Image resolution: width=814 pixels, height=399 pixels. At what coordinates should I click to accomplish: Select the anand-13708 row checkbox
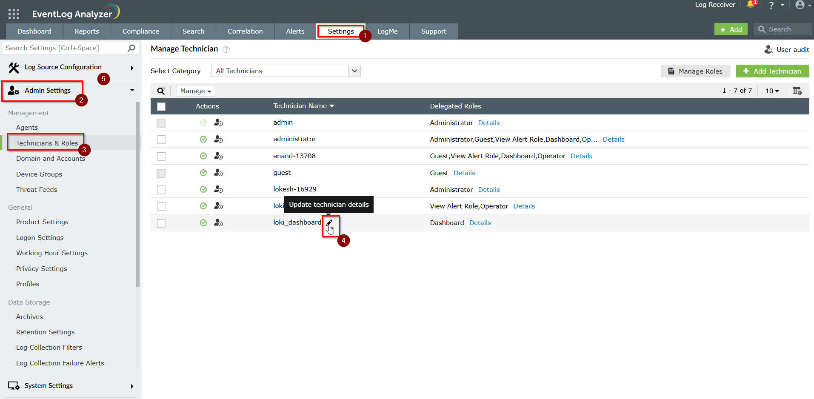tap(161, 157)
